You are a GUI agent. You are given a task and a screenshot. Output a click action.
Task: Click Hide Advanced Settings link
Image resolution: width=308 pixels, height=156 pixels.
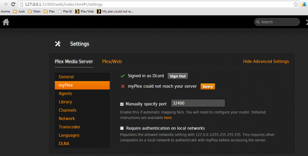(x=266, y=61)
